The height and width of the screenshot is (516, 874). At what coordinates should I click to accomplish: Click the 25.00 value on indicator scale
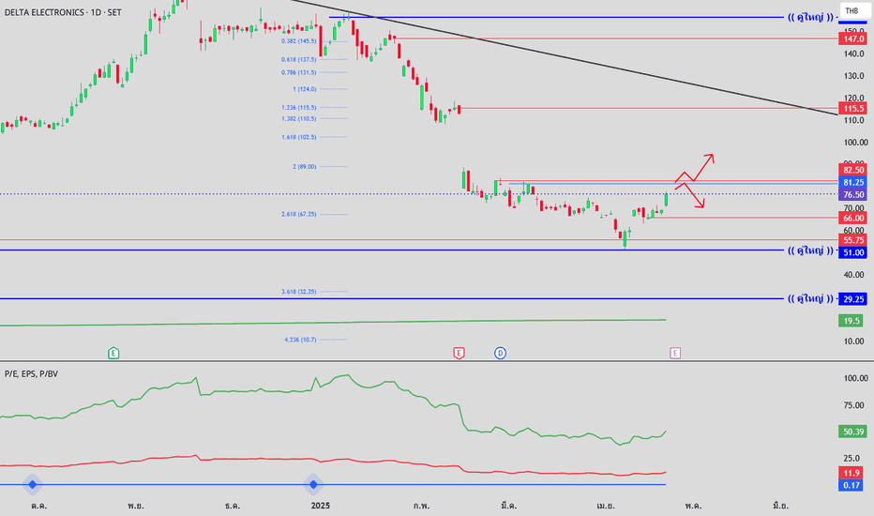point(851,458)
